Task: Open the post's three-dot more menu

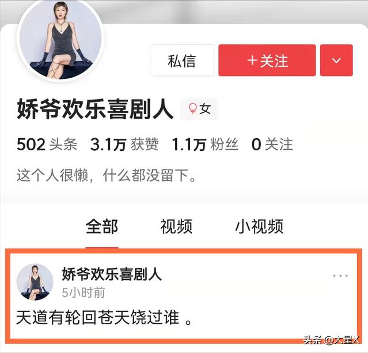Action: (340, 275)
